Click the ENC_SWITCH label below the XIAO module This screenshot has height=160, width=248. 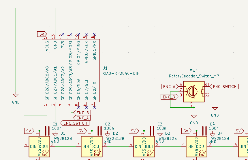click(74, 123)
